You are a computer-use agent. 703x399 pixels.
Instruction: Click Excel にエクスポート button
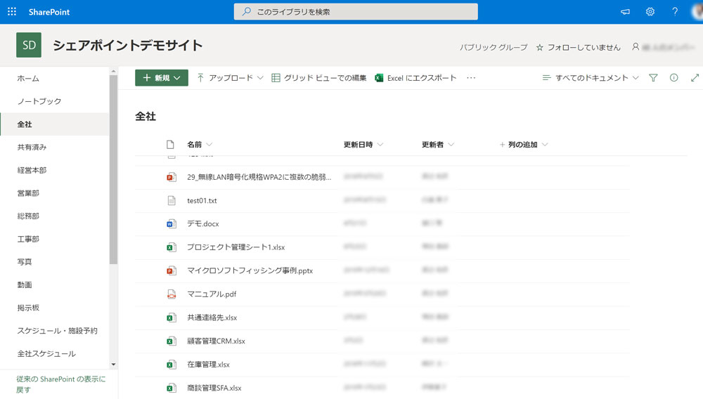415,78
